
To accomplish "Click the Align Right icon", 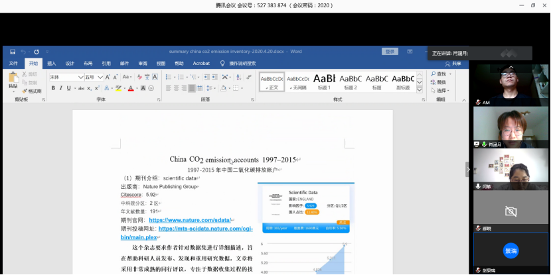I will coord(184,88).
